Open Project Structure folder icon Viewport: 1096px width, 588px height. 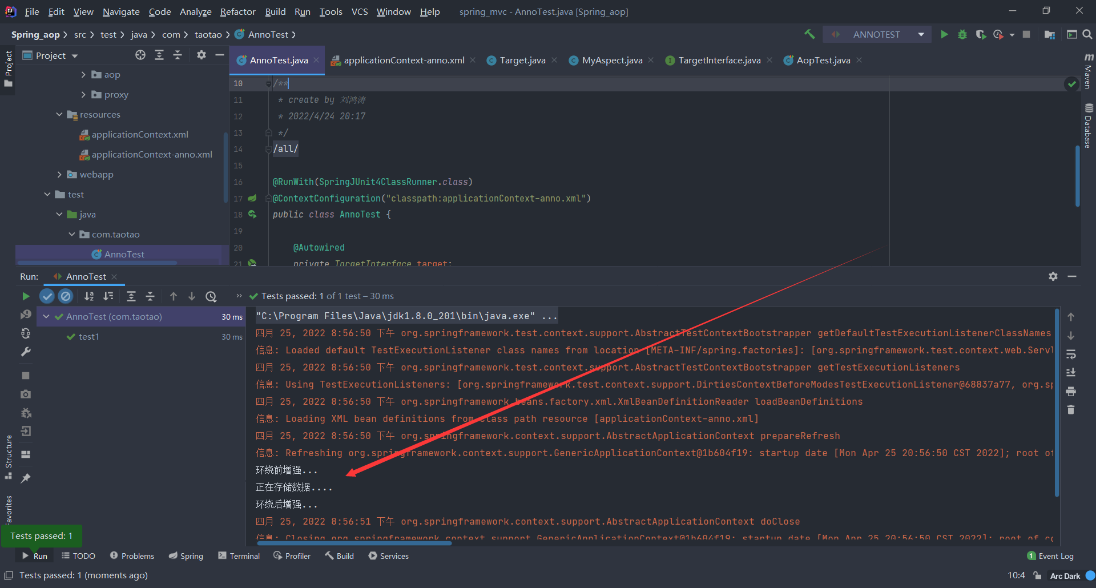pyautogui.click(x=1049, y=34)
